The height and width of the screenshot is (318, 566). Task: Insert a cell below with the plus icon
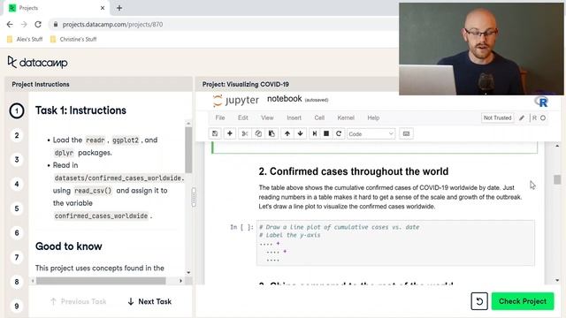pyautogui.click(x=230, y=133)
